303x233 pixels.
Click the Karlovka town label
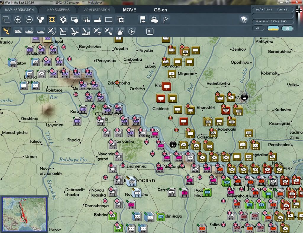coord(283,110)
